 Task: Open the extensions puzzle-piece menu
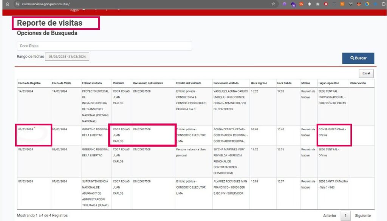click(x=384, y=4)
